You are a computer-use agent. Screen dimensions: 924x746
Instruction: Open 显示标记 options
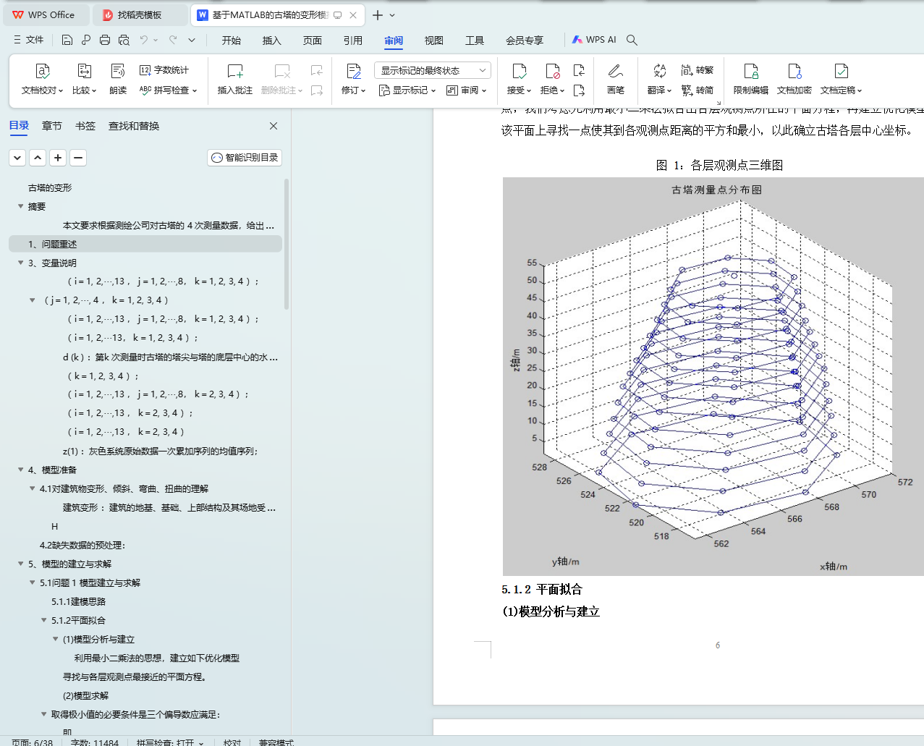pos(407,90)
